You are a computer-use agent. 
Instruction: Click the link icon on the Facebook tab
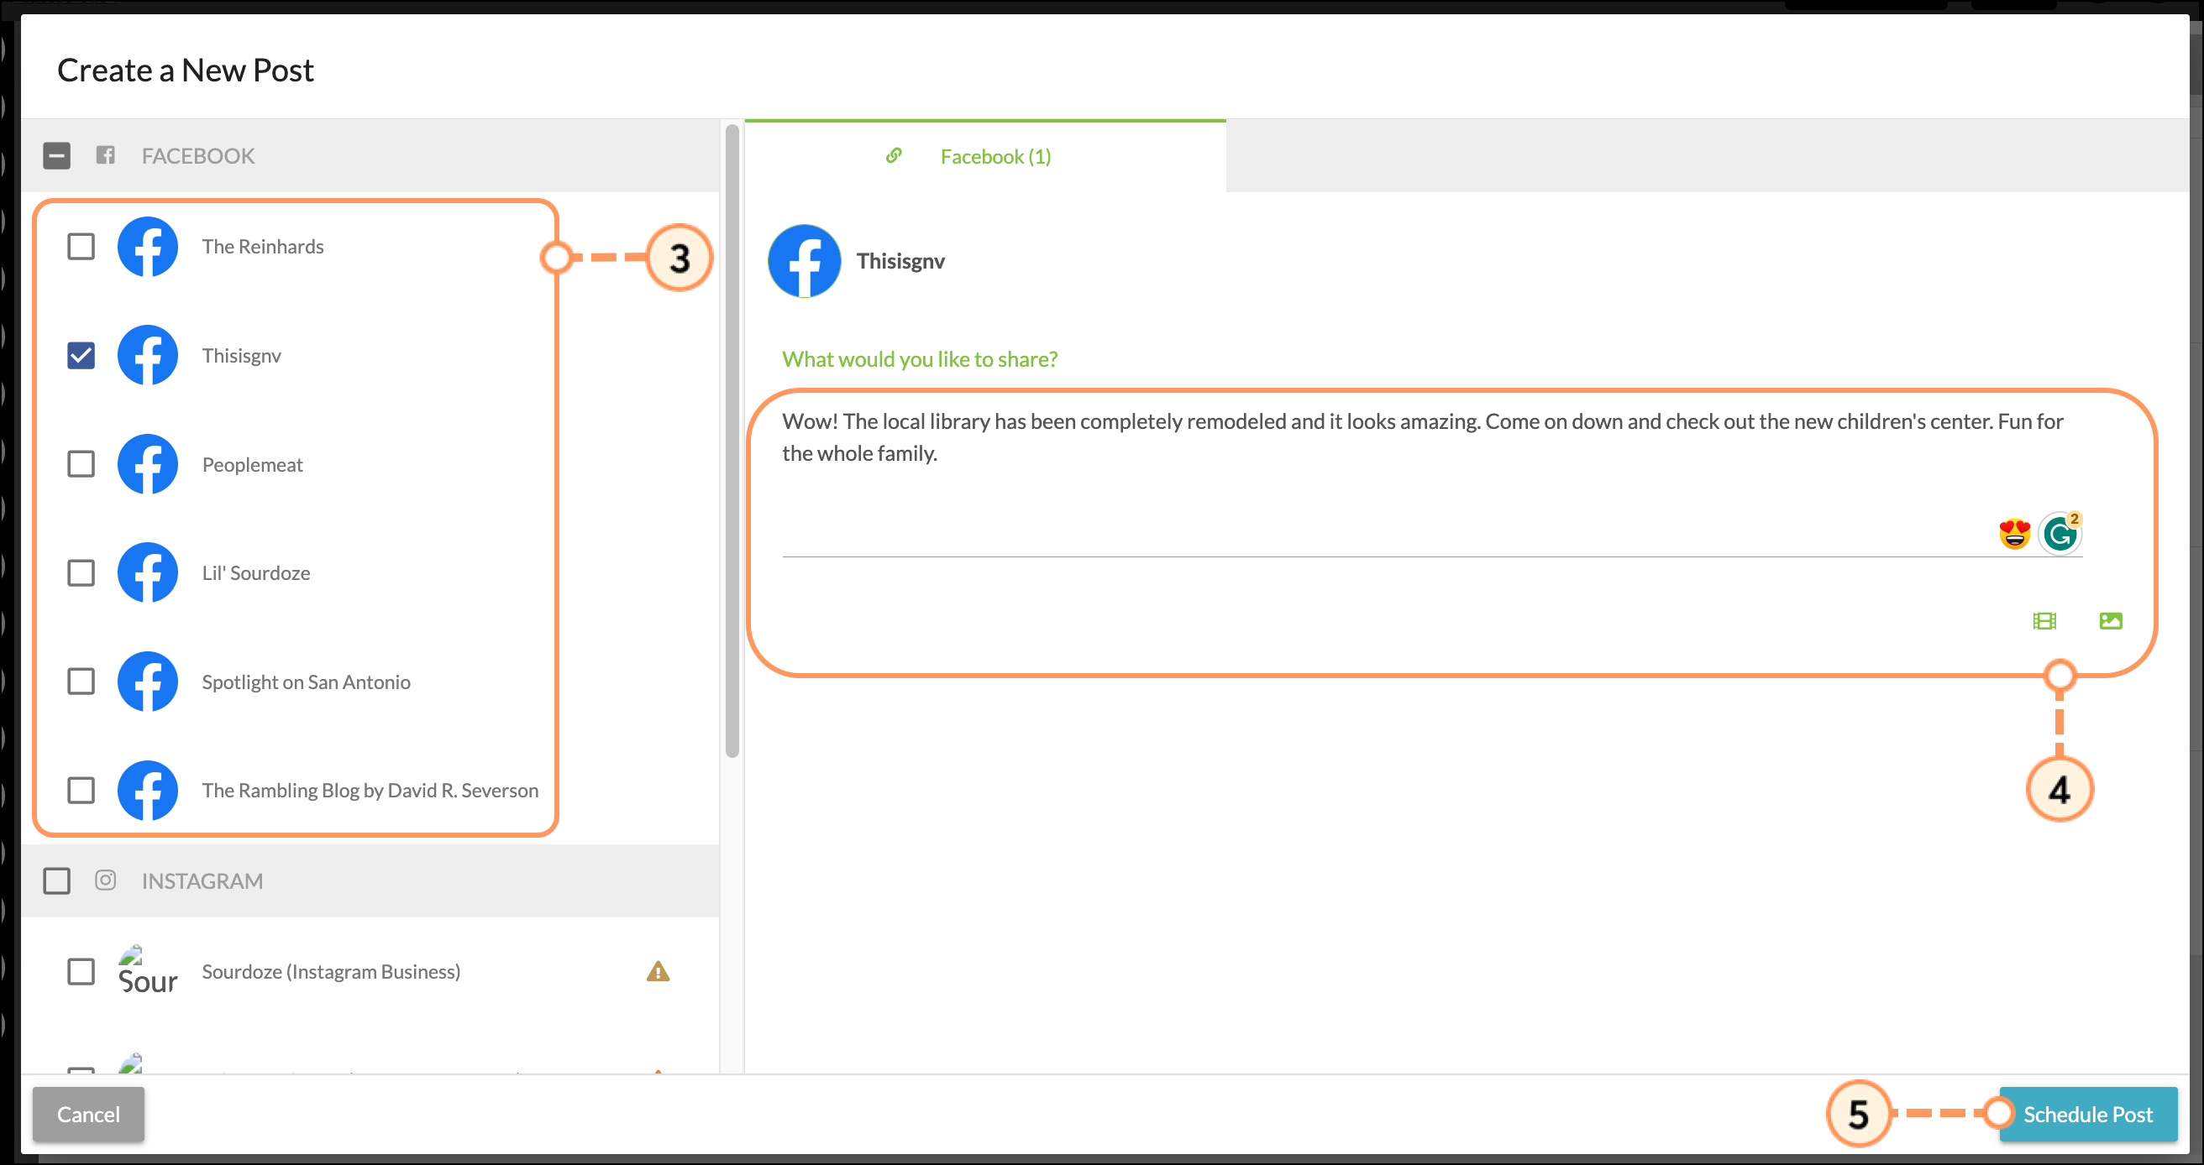pyautogui.click(x=893, y=155)
